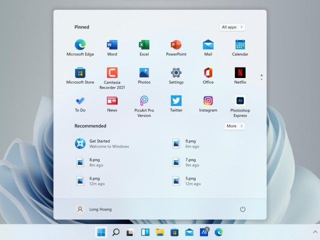Open recommended file 9.png
This screenshot has height=240, width=320.
tap(185, 143)
